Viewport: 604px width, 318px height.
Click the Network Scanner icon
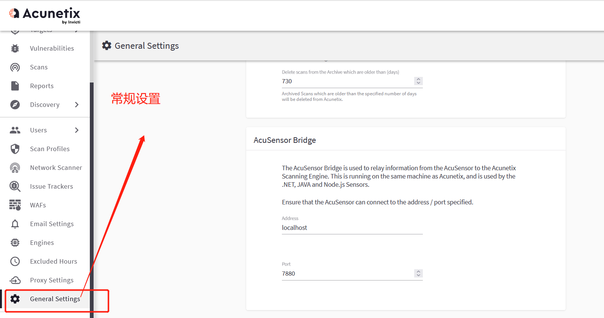click(15, 168)
